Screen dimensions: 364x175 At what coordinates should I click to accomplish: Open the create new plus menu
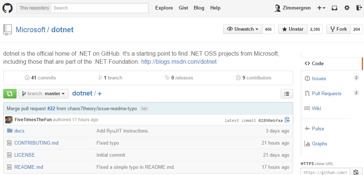point(321,8)
